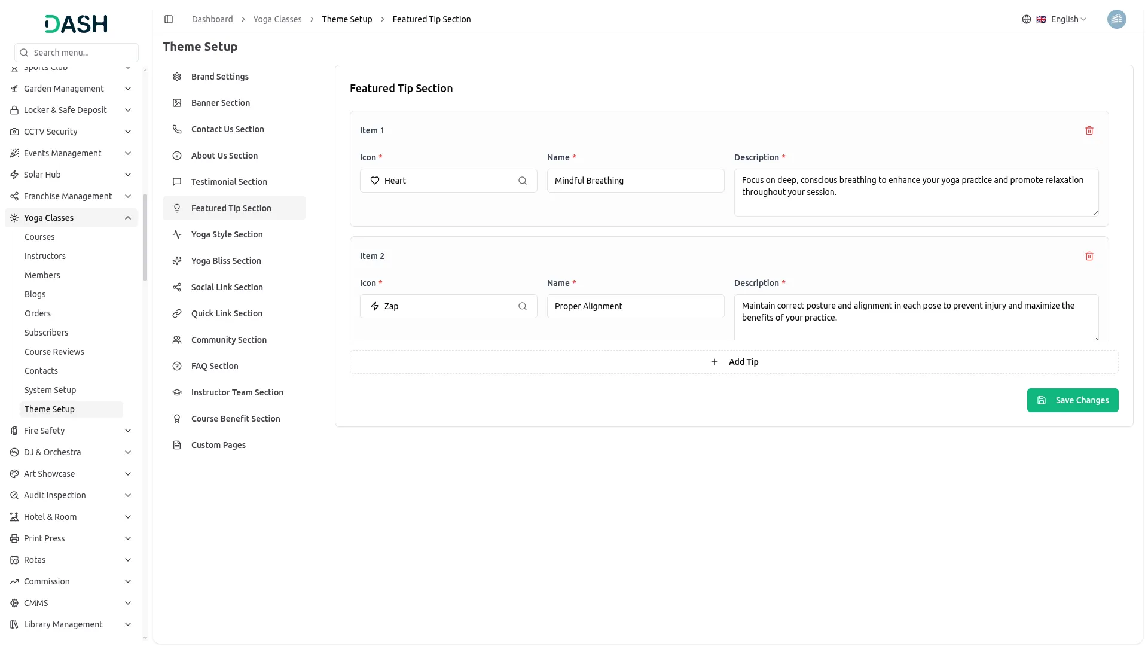
Task: Click the Featured Tip lightbulb icon
Action: pos(177,208)
